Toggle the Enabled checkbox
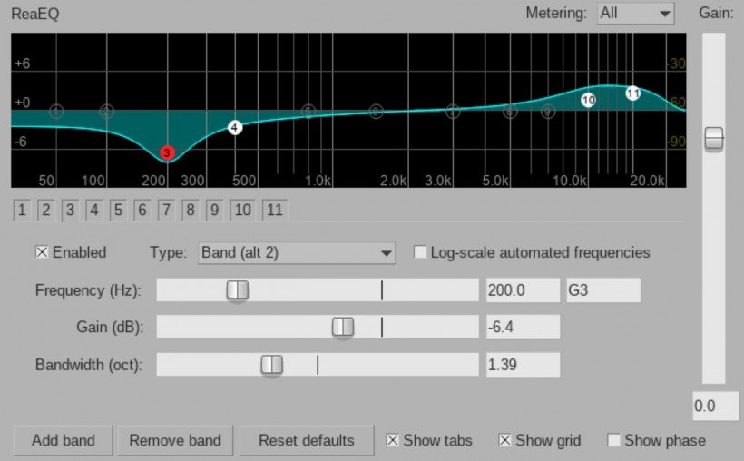Image resolution: width=744 pixels, height=461 pixels. (x=42, y=252)
